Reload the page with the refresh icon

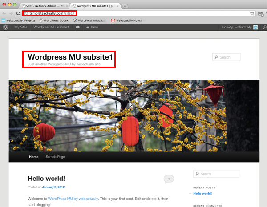point(18,13)
